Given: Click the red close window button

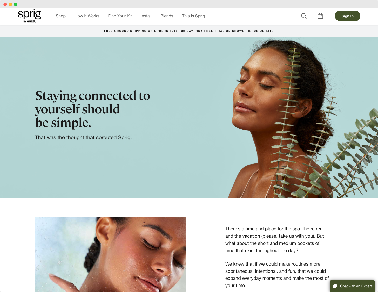Looking at the screenshot, I should point(5,4).
